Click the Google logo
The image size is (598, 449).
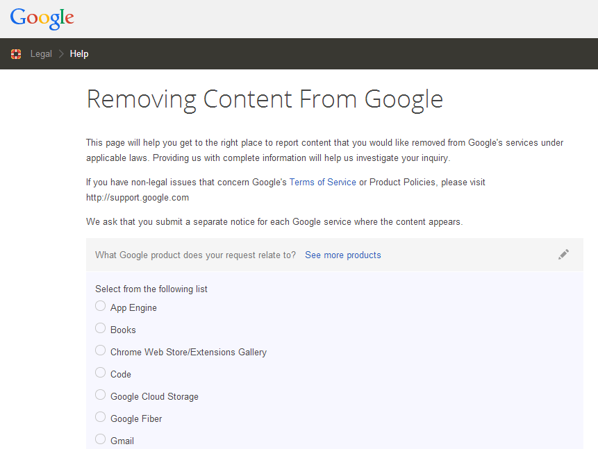(x=42, y=18)
